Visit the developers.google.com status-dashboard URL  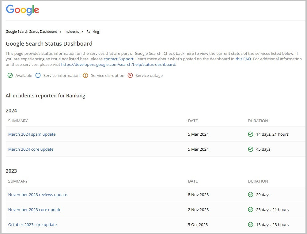click(x=118, y=65)
